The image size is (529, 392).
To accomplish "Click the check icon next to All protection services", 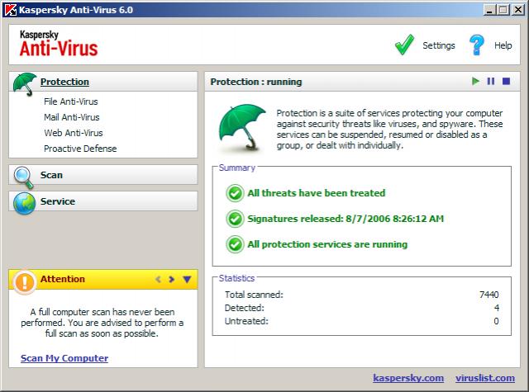I will point(235,244).
